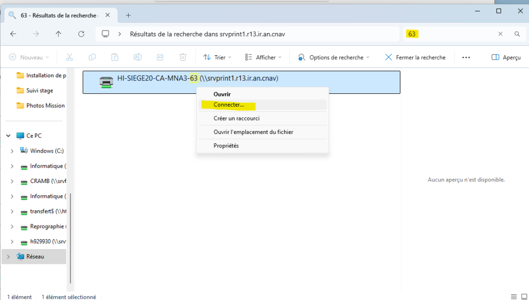The width and height of the screenshot is (529, 300).
Task: Click the Paste clipboard icon
Action: (x=115, y=57)
